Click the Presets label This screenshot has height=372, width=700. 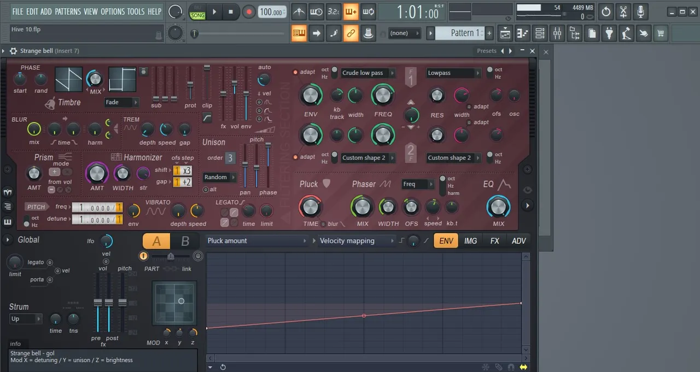click(487, 51)
